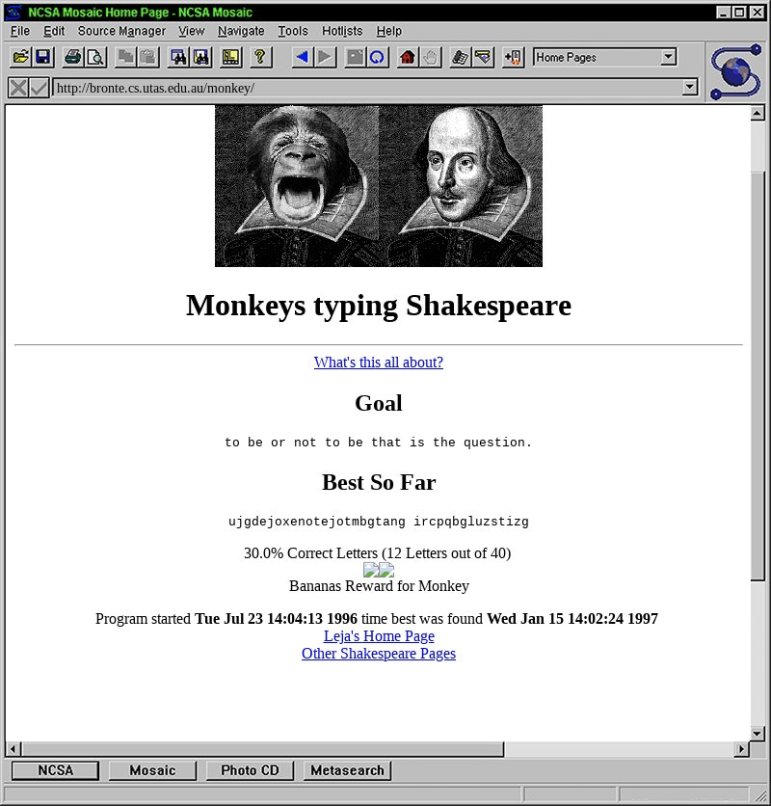Open the URL history dropdown arrow

coord(689,88)
